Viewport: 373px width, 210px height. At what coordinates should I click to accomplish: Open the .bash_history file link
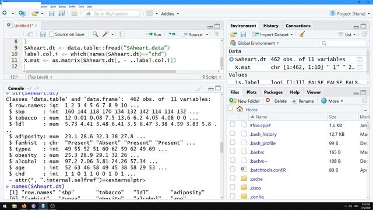point(263,134)
